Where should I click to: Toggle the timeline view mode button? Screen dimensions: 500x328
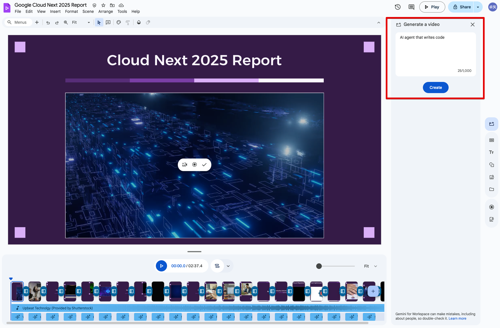[217, 266]
